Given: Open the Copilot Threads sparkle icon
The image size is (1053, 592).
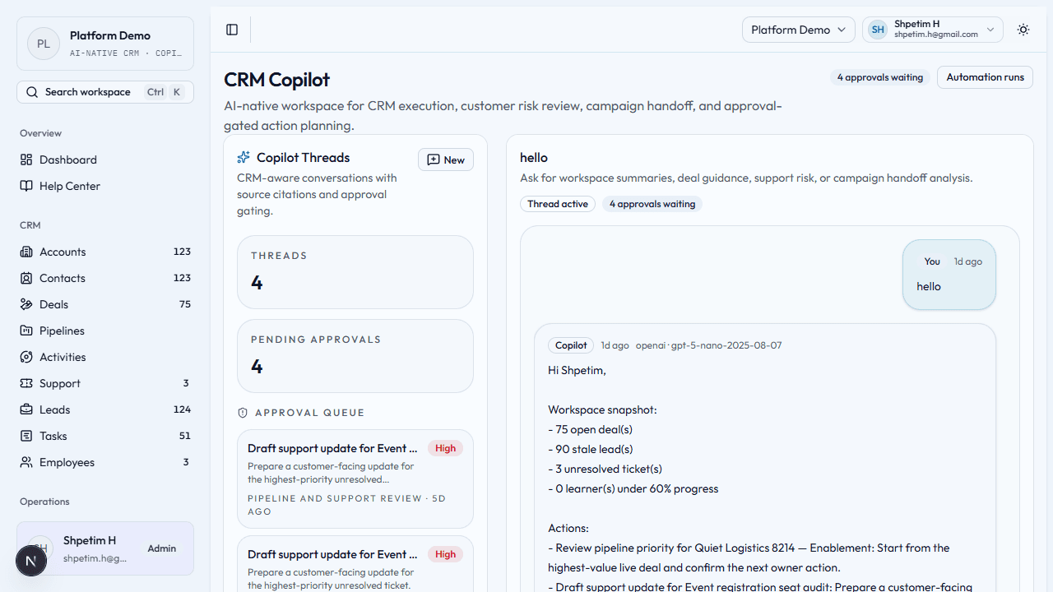Looking at the screenshot, I should click(243, 156).
